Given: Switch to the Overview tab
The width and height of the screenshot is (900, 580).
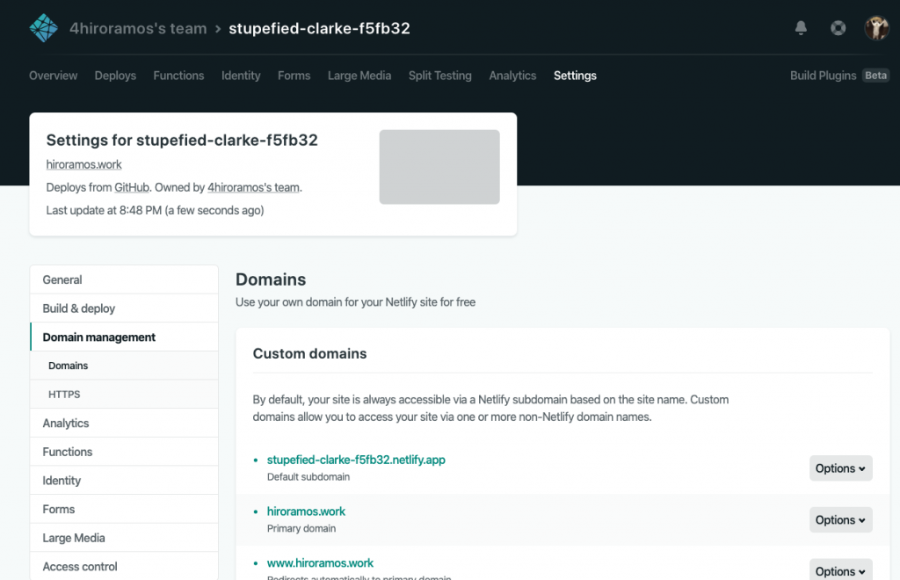Looking at the screenshot, I should click(x=54, y=76).
